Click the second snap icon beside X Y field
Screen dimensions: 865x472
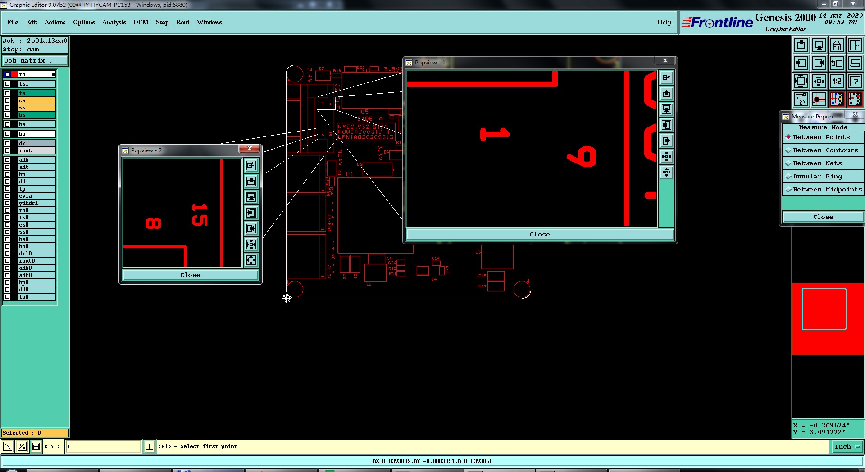tap(22, 446)
